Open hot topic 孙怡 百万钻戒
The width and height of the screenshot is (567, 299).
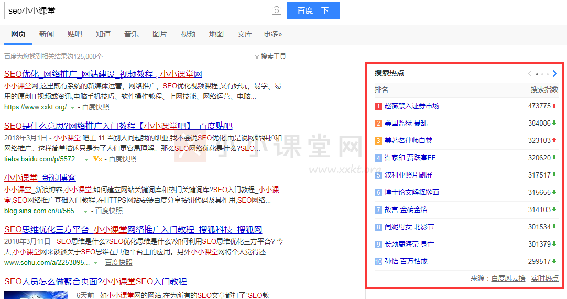click(x=406, y=261)
